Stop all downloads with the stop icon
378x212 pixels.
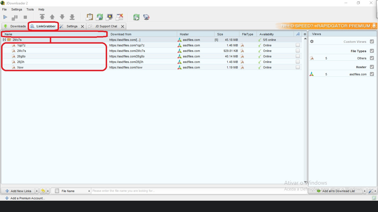click(x=25, y=17)
